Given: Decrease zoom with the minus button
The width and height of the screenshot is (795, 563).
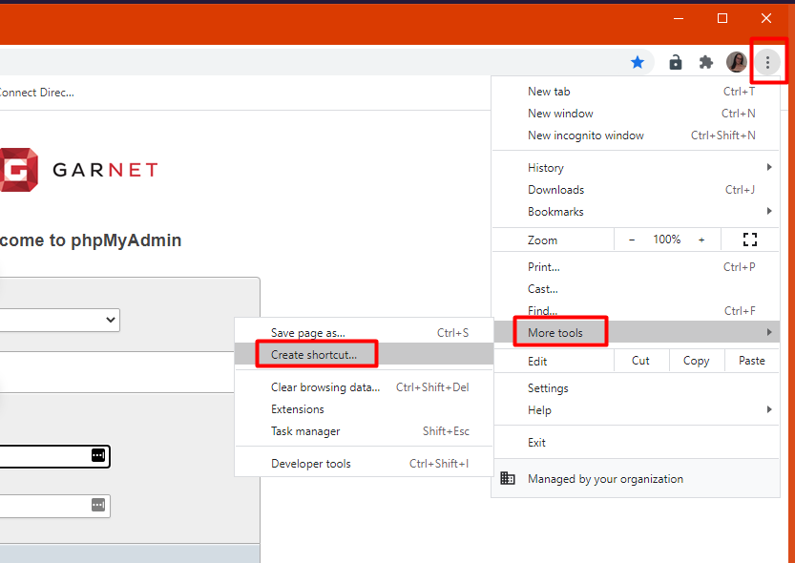Looking at the screenshot, I should point(632,240).
